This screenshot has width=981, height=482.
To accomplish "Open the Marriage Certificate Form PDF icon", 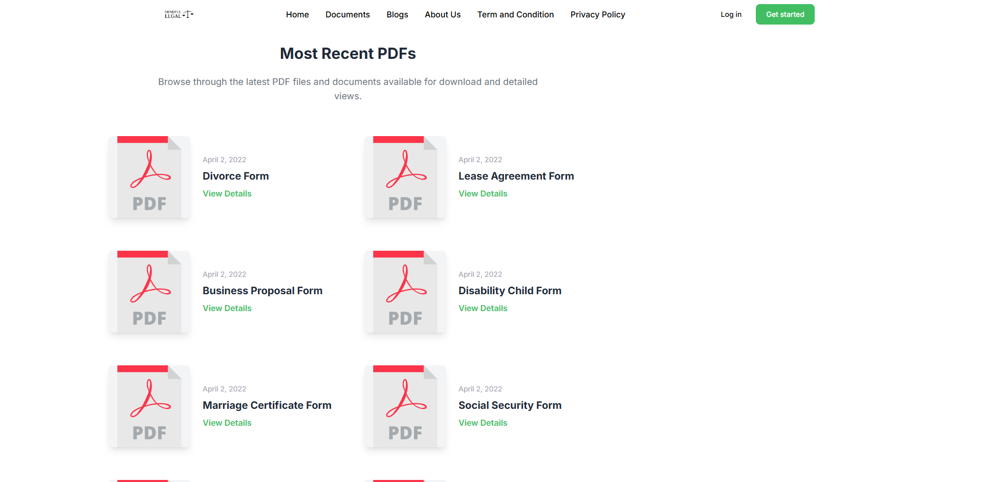I will click(149, 406).
